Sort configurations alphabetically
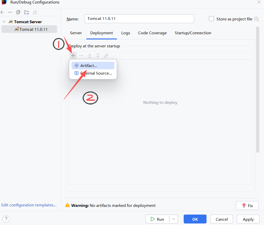This screenshot has width=264, height=225. [x=35, y=12]
